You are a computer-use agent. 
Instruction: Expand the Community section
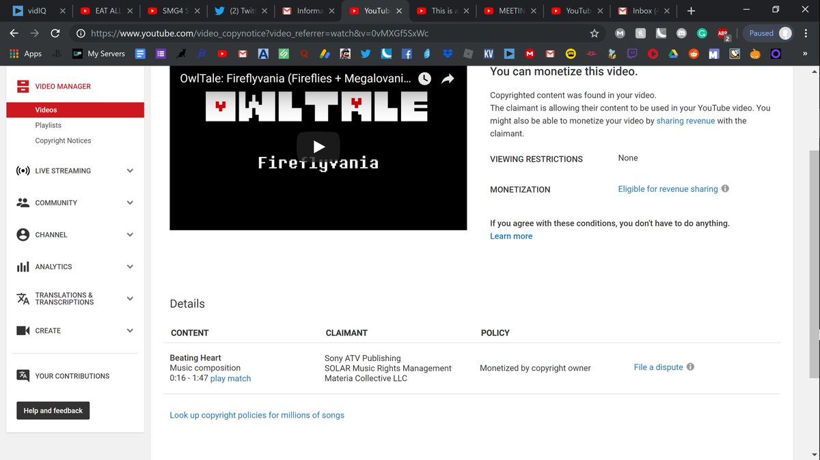coord(130,203)
